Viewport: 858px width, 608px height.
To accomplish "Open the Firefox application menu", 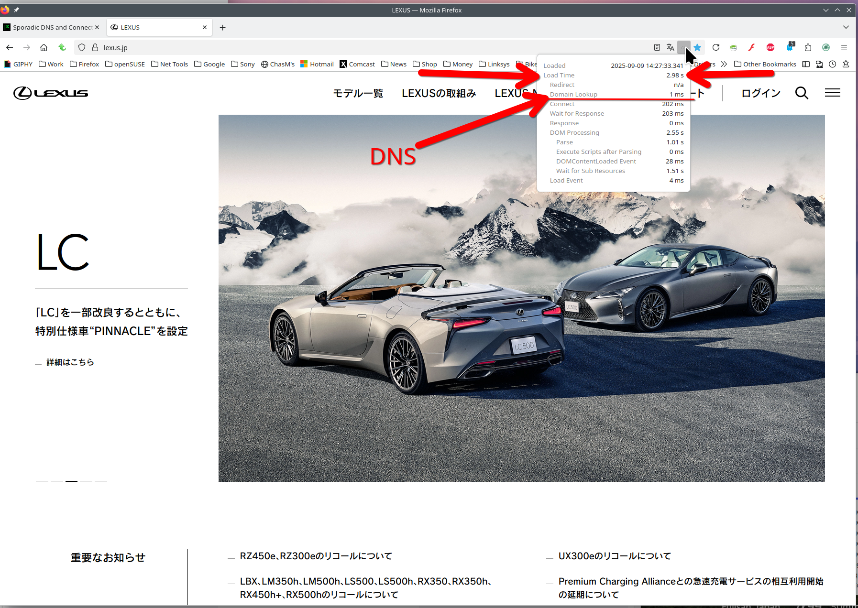I will (844, 47).
